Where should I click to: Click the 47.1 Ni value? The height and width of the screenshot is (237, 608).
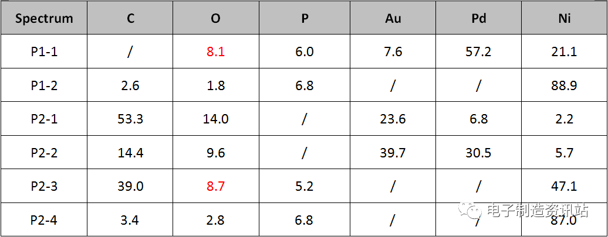[564, 186]
